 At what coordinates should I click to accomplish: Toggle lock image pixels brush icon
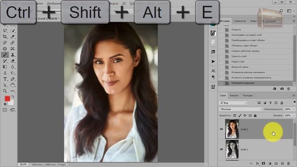tap(240, 116)
